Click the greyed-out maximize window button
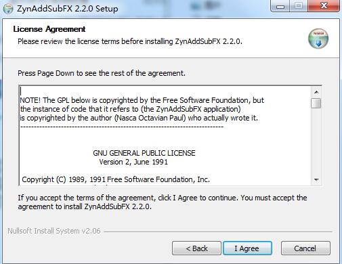This screenshot has height=264, width=342. pyautogui.click(x=299, y=6)
